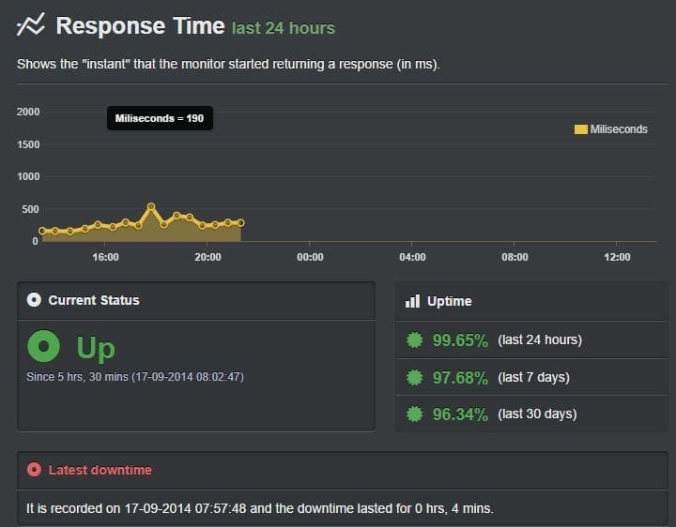Click the 97.68% uptime value

coord(460,378)
